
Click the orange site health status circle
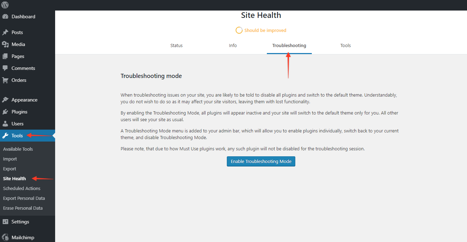pyautogui.click(x=239, y=30)
